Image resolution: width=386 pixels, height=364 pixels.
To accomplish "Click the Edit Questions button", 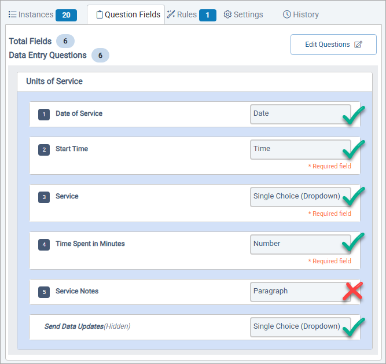I will point(333,45).
